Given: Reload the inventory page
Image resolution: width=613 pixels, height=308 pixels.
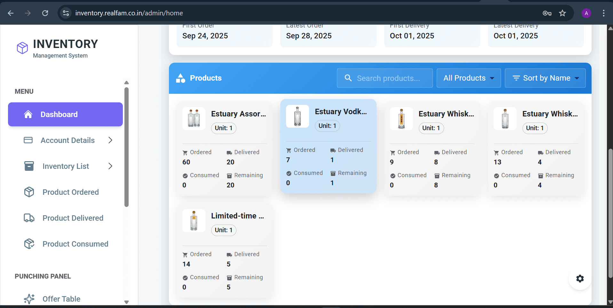Looking at the screenshot, I should point(45,13).
